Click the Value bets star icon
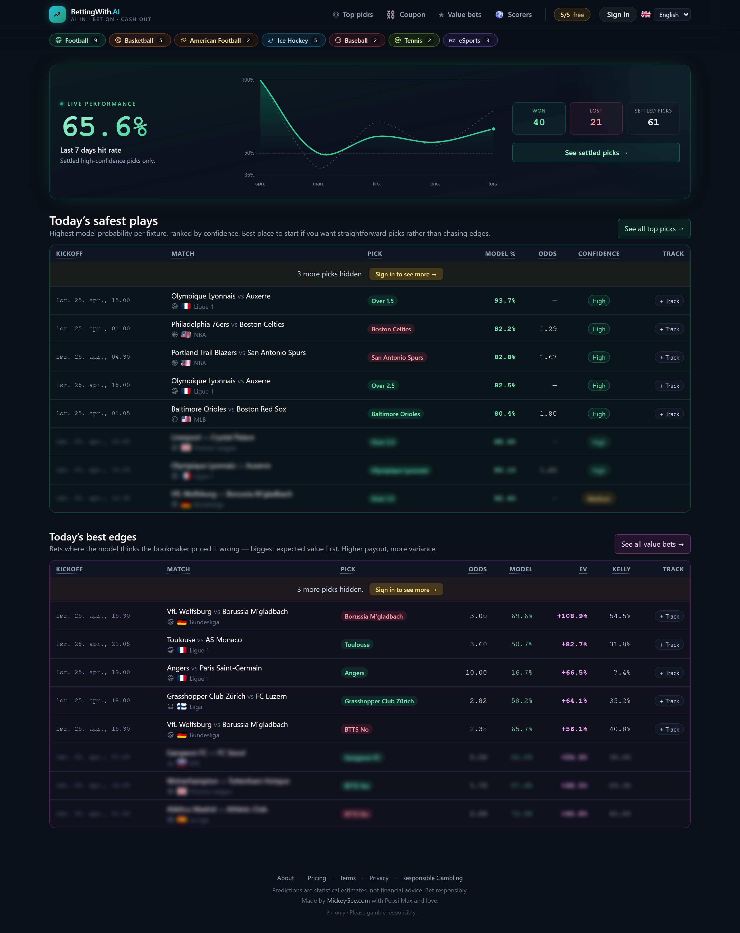740x933 pixels. [441, 15]
